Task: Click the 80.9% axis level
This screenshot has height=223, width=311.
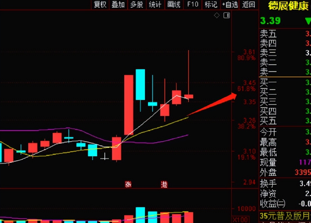Action: (247, 58)
